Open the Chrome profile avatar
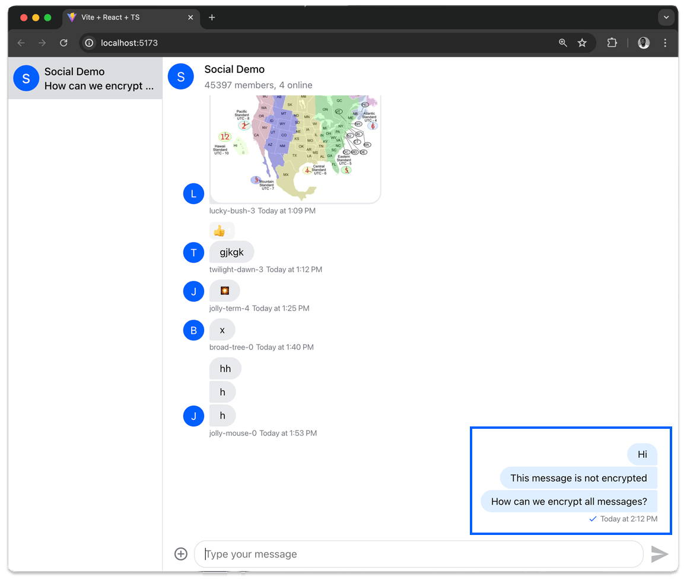Viewport: 687px width, 583px height. (643, 43)
